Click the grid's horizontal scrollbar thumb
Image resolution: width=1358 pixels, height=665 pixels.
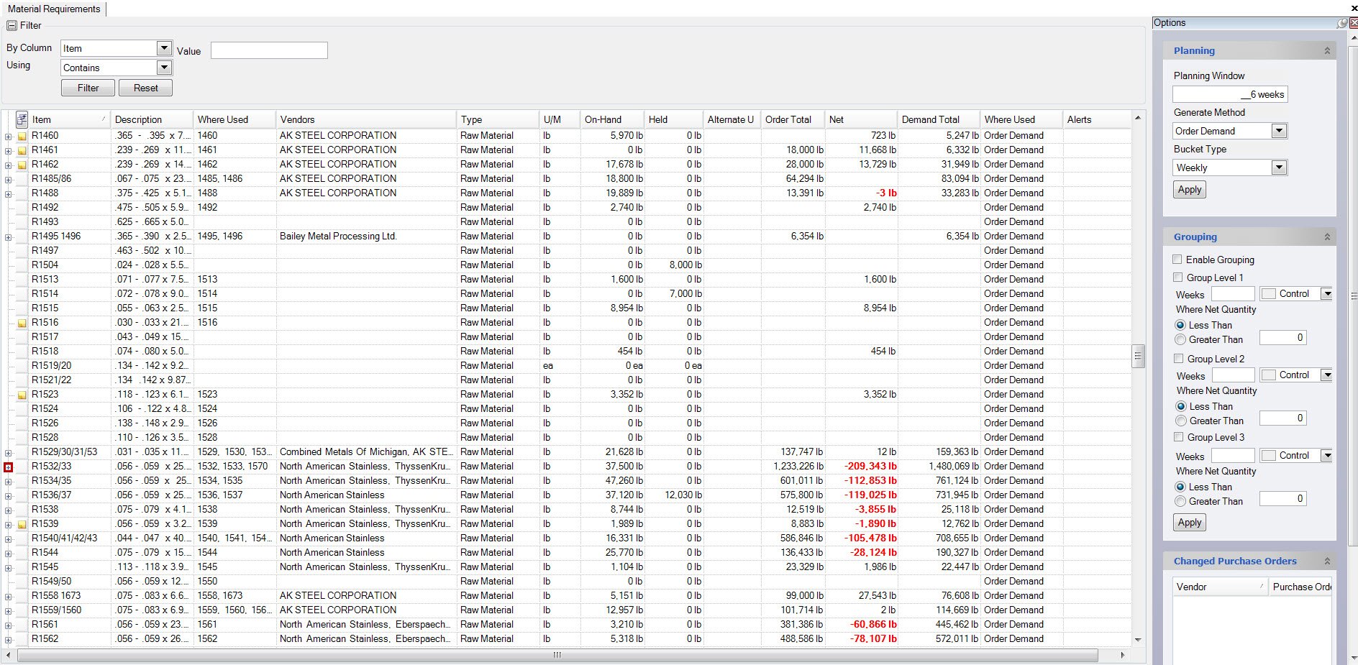pyautogui.click(x=557, y=655)
